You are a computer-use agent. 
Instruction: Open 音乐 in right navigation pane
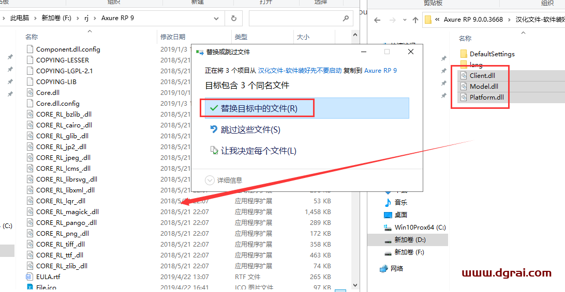[x=400, y=202]
